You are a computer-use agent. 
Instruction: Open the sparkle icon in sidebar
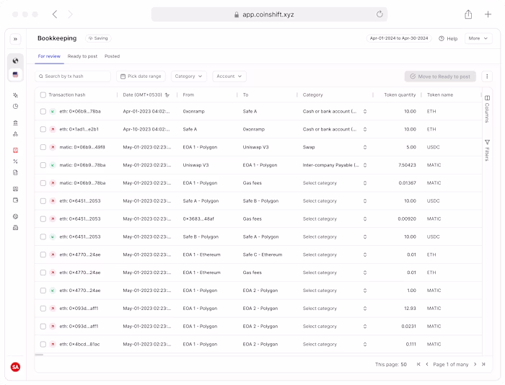(x=15, y=95)
